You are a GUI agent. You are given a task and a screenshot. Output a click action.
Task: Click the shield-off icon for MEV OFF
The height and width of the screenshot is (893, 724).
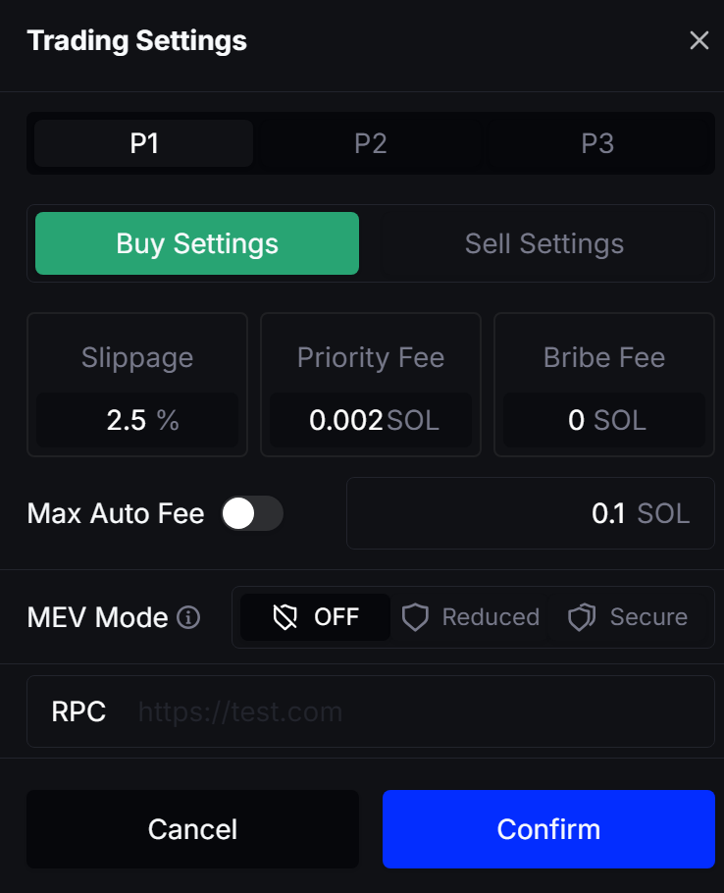[x=285, y=617]
